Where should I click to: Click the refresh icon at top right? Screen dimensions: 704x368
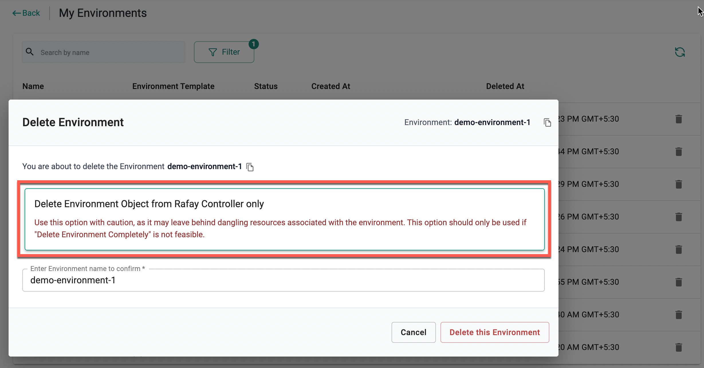[x=680, y=52]
